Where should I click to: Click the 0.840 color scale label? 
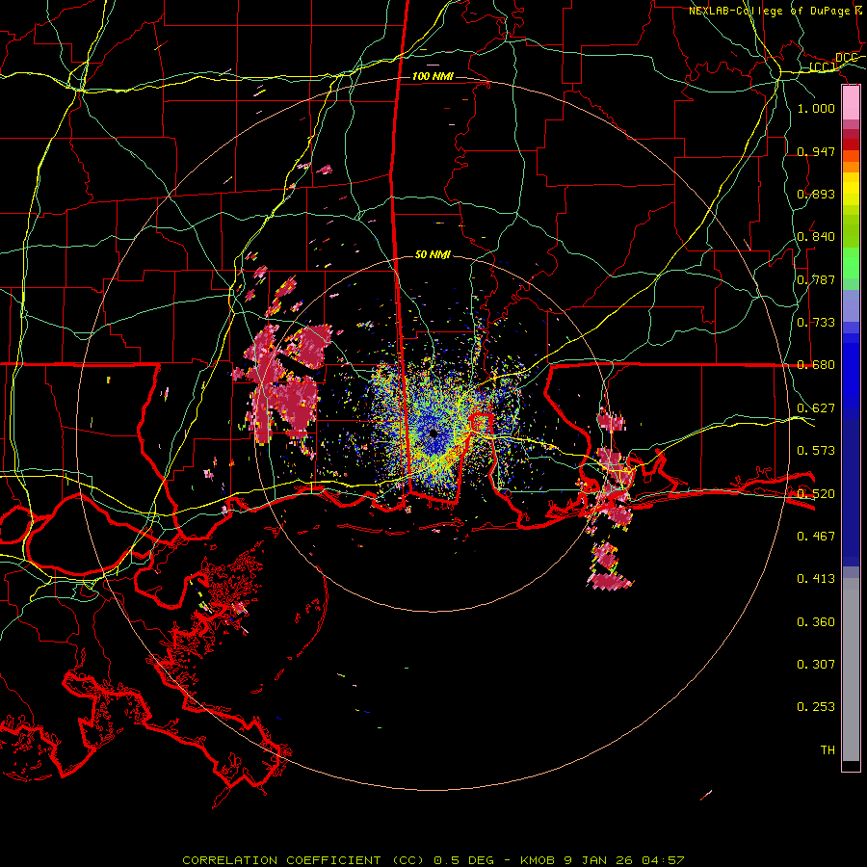pos(816,237)
